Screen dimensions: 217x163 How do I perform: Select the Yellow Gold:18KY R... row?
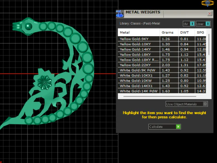(x=162, y=60)
